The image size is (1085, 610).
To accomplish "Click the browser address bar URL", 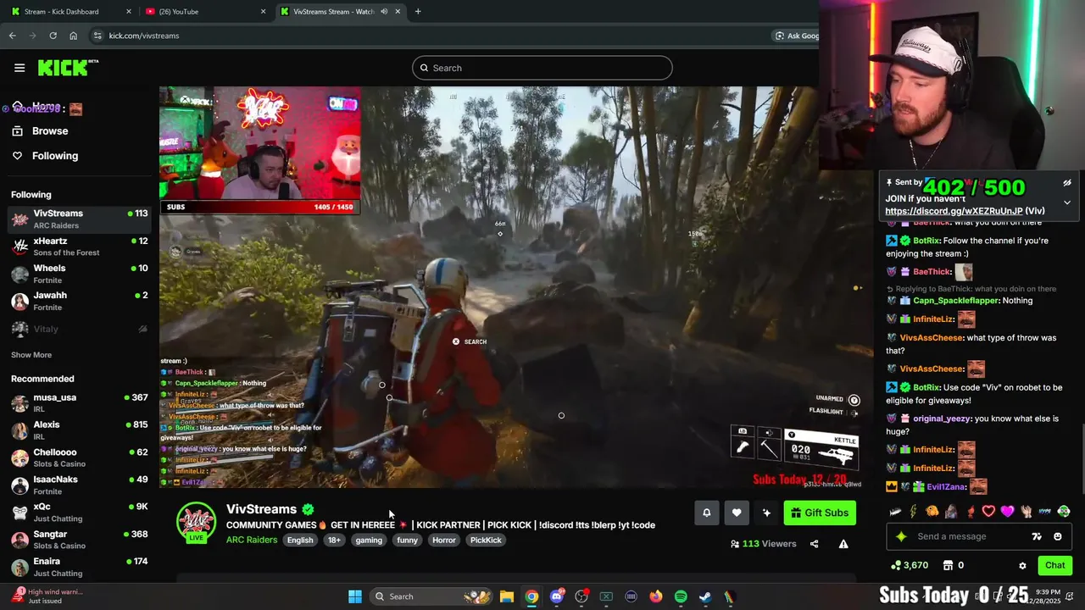I will 144,36.
